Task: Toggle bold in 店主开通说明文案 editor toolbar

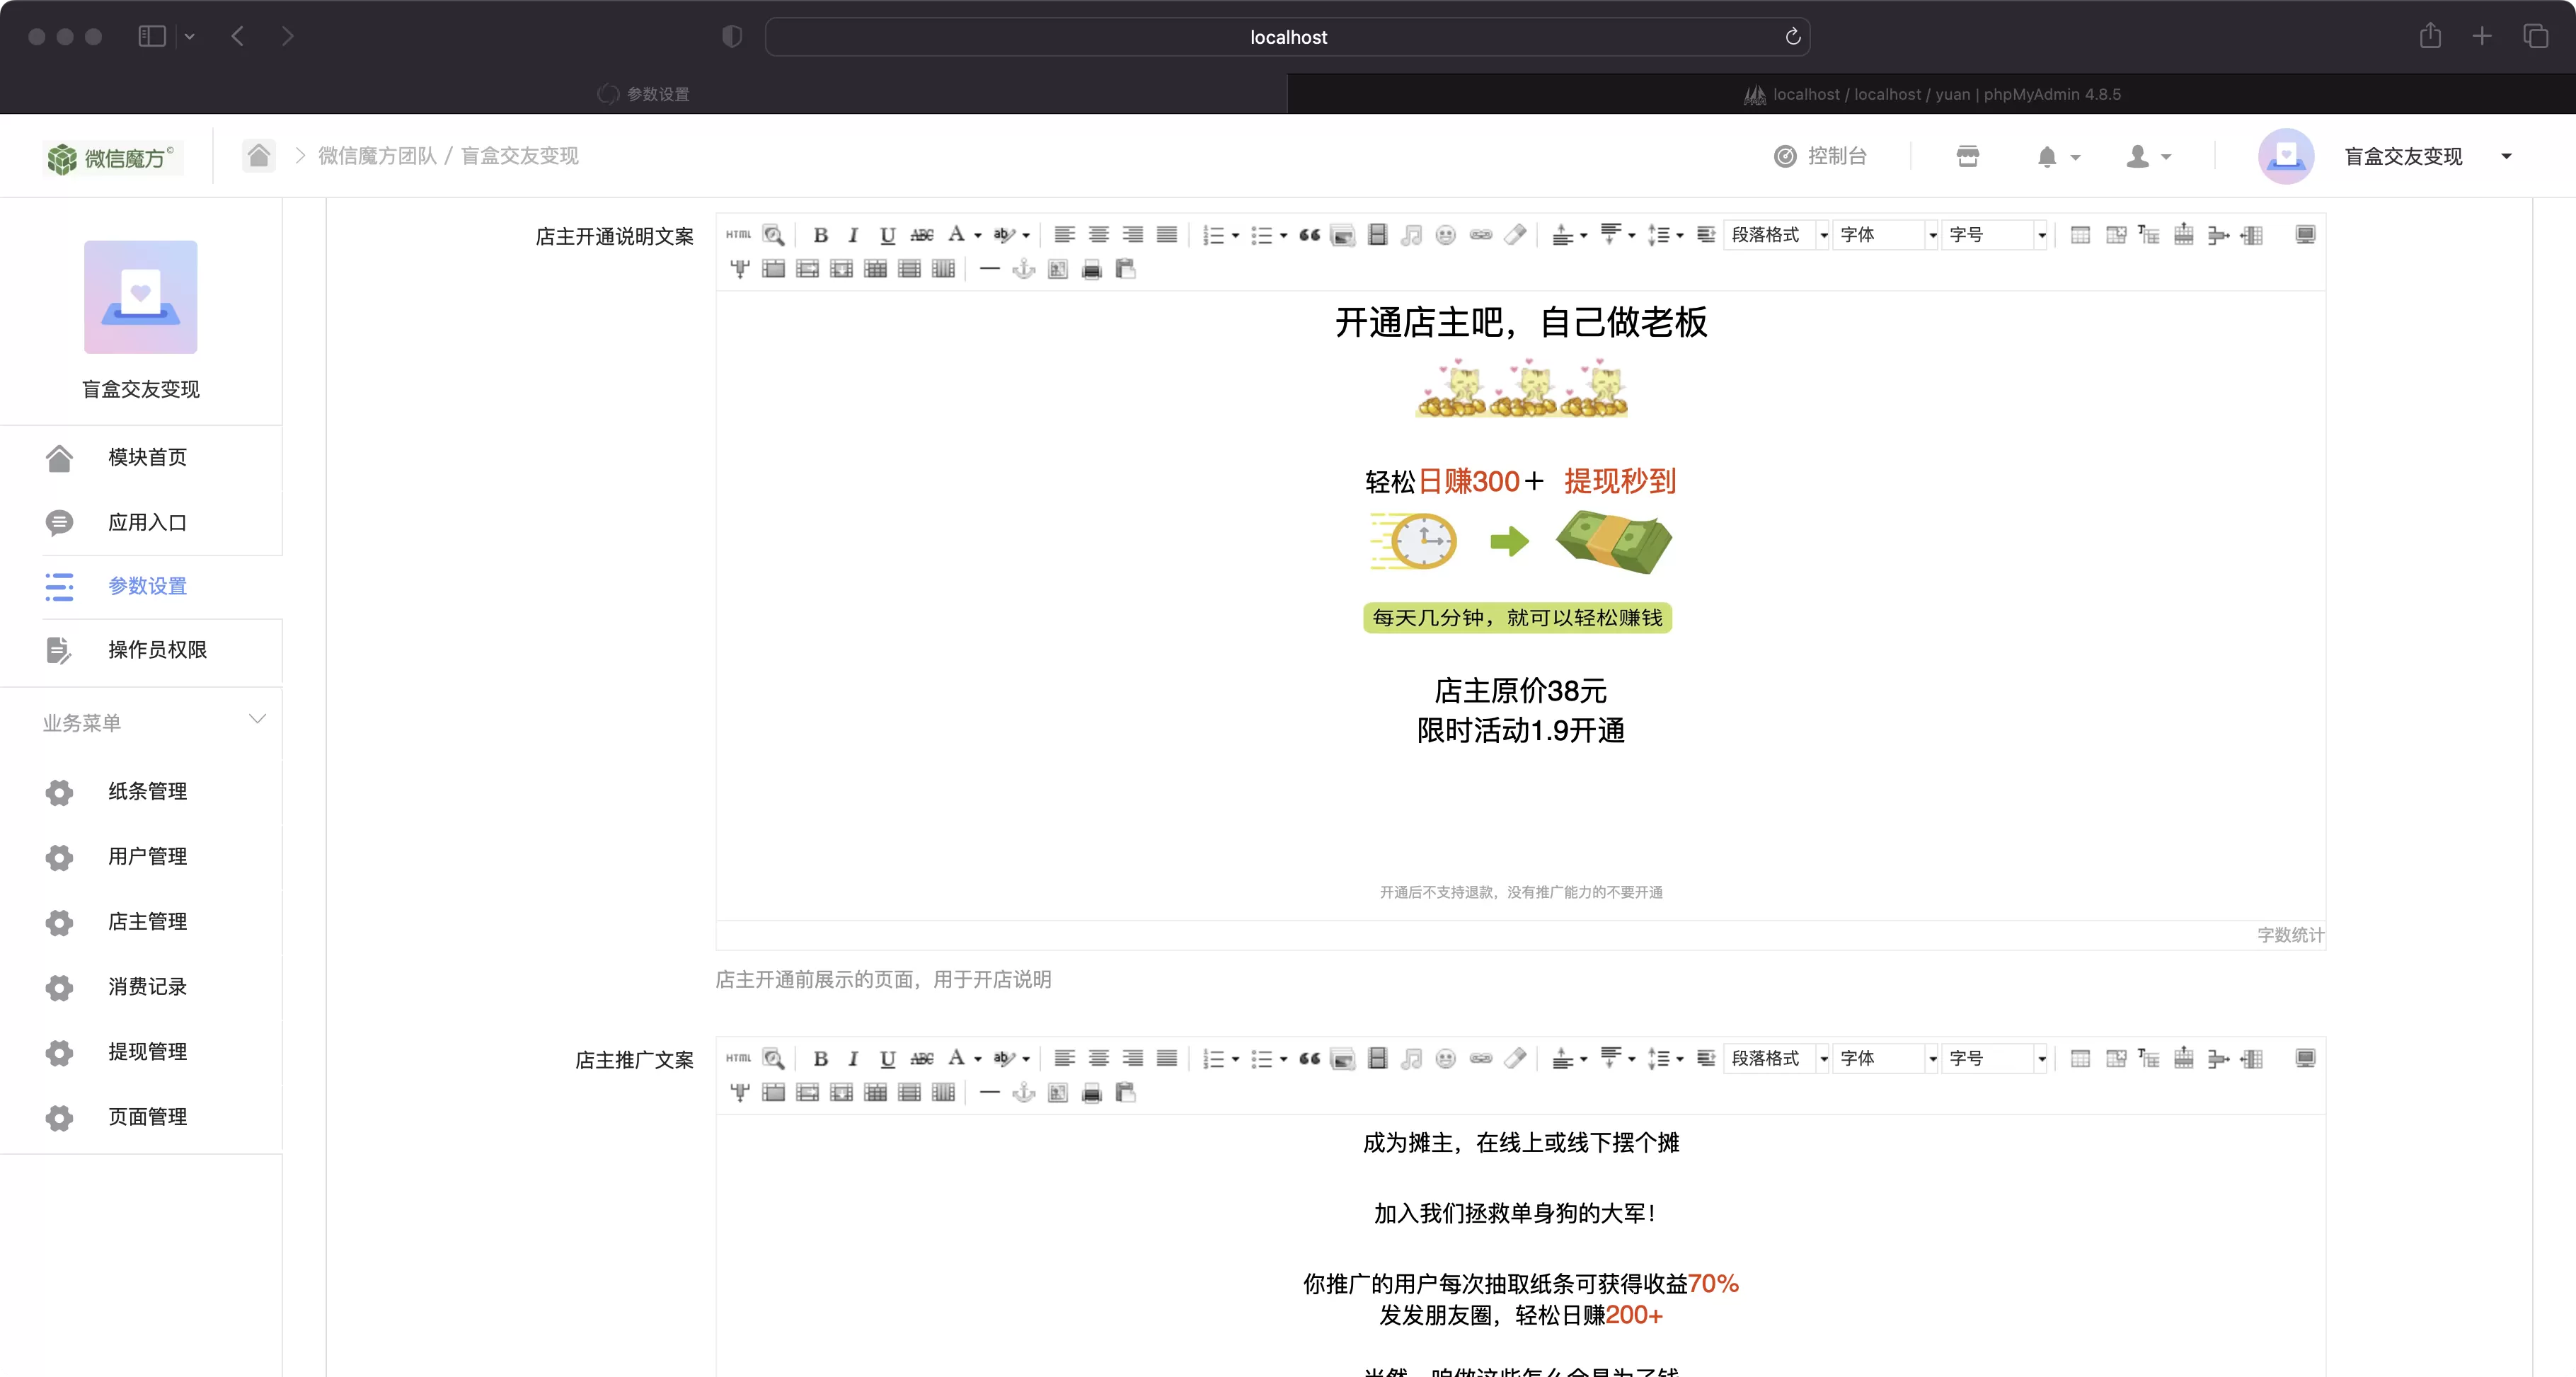Action: (x=820, y=235)
